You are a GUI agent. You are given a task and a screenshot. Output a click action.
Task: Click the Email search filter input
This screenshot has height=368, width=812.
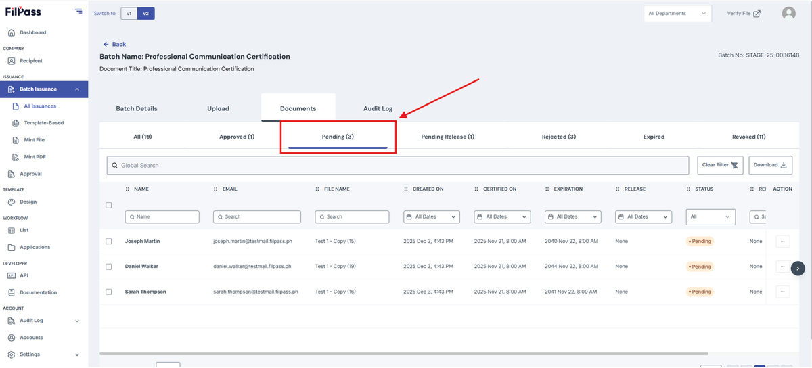(x=257, y=217)
